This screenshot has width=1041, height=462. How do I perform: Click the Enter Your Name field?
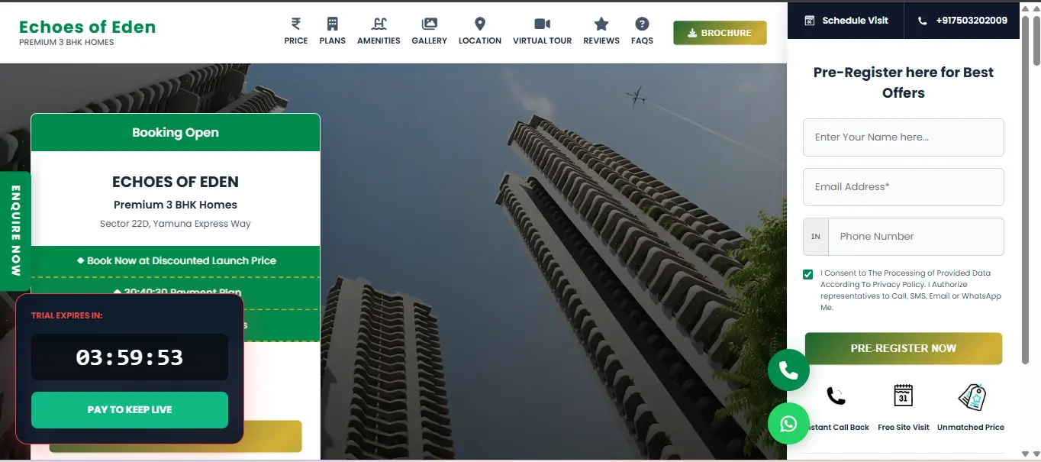click(904, 137)
